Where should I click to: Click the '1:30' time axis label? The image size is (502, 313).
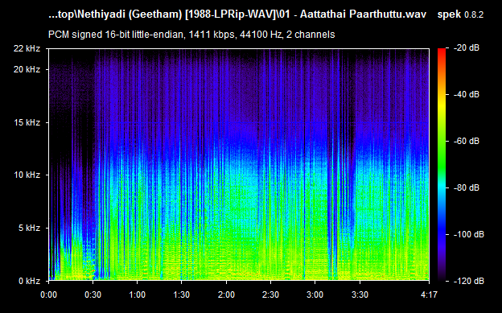(x=182, y=294)
